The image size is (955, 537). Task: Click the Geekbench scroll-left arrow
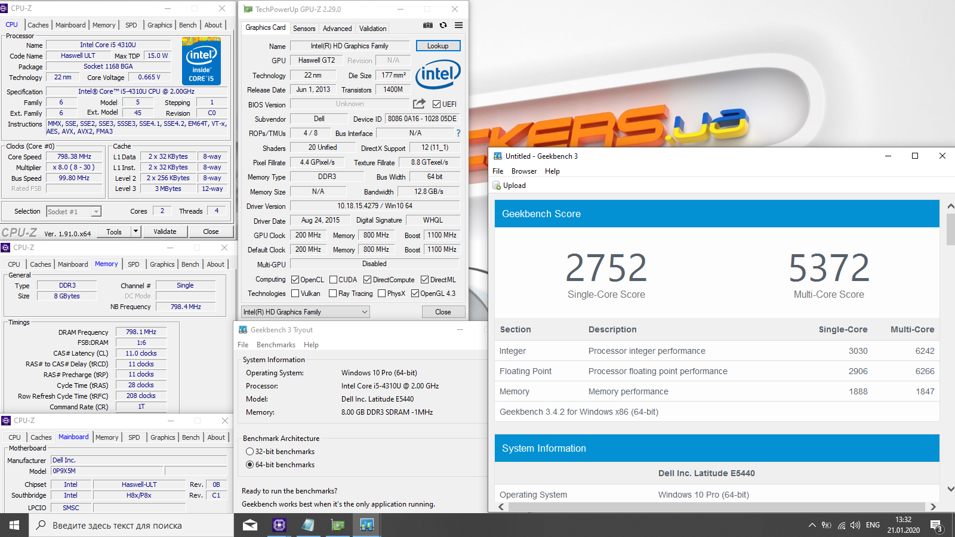pos(501,507)
